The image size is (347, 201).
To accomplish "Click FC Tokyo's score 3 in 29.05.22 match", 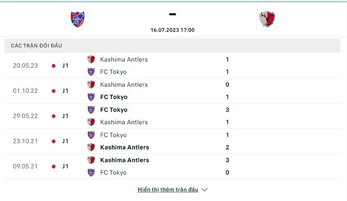I will coord(227,110).
